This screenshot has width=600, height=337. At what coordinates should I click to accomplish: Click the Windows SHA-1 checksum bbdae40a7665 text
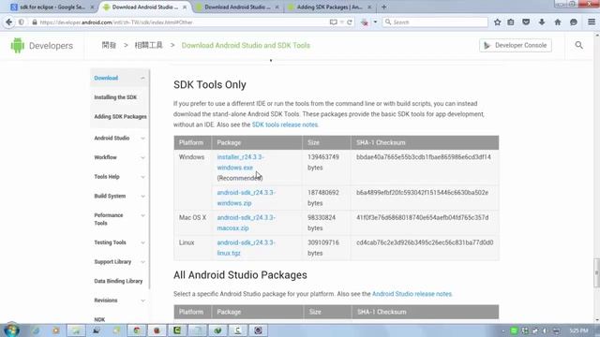[x=424, y=157]
